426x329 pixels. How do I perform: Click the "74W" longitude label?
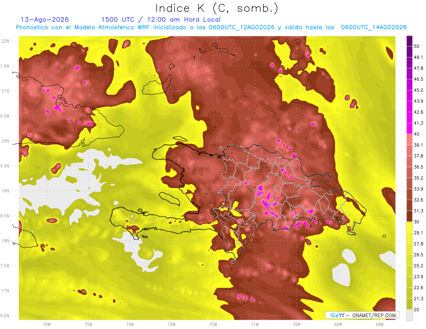click(x=130, y=324)
